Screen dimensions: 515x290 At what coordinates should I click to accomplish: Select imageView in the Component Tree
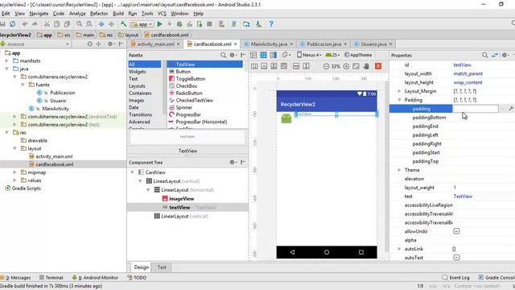click(x=182, y=199)
